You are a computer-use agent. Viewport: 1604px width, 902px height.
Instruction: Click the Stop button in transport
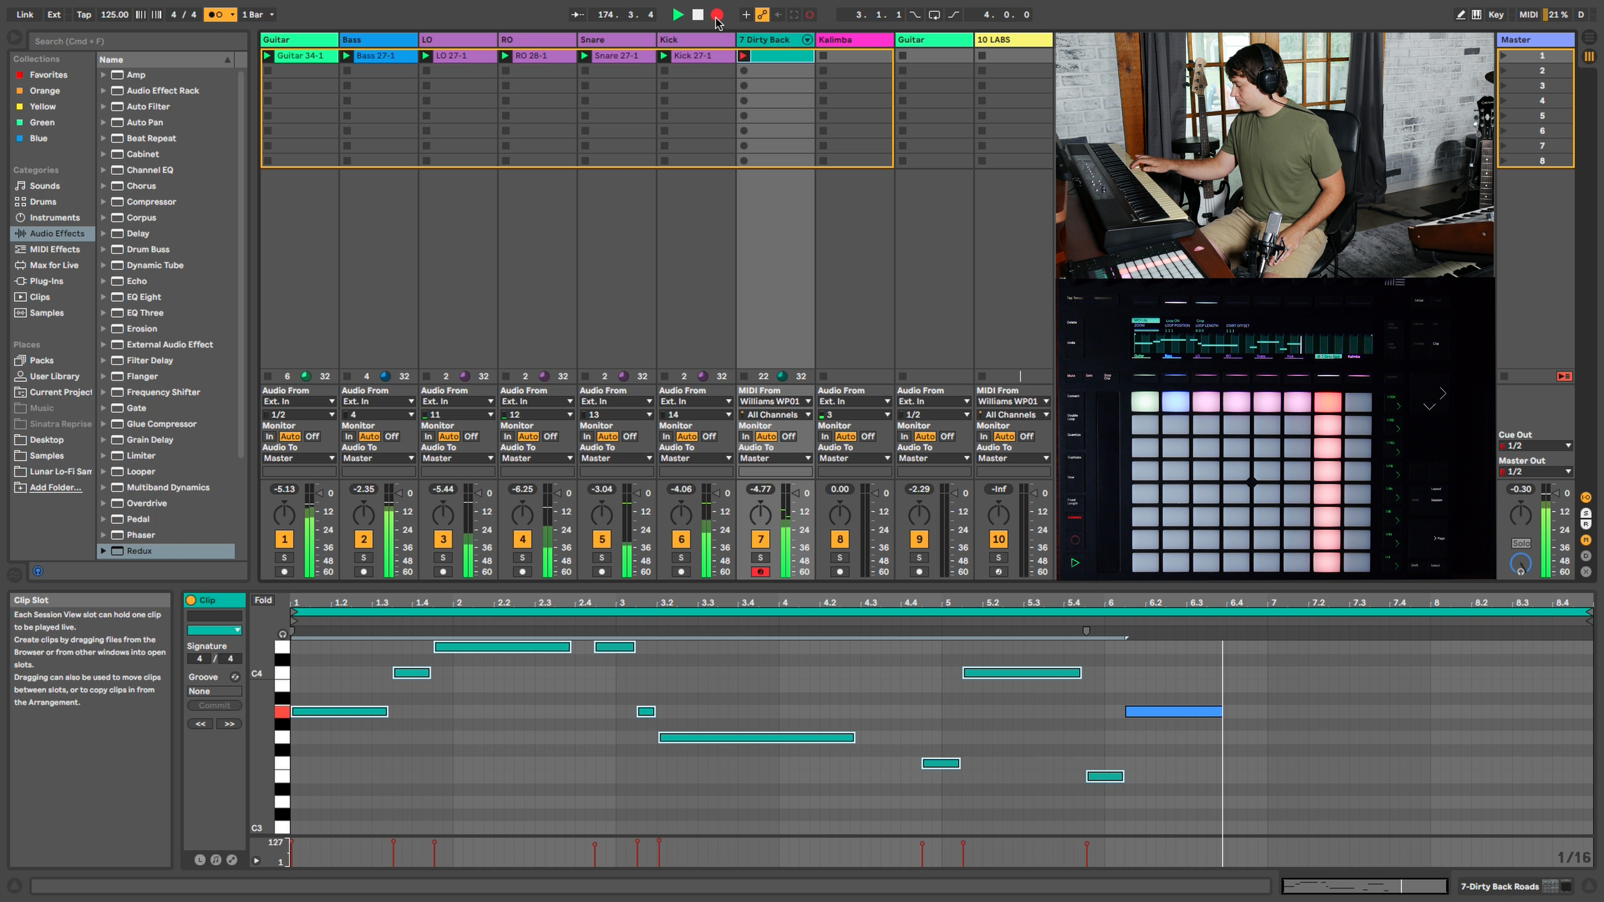tap(698, 14)
